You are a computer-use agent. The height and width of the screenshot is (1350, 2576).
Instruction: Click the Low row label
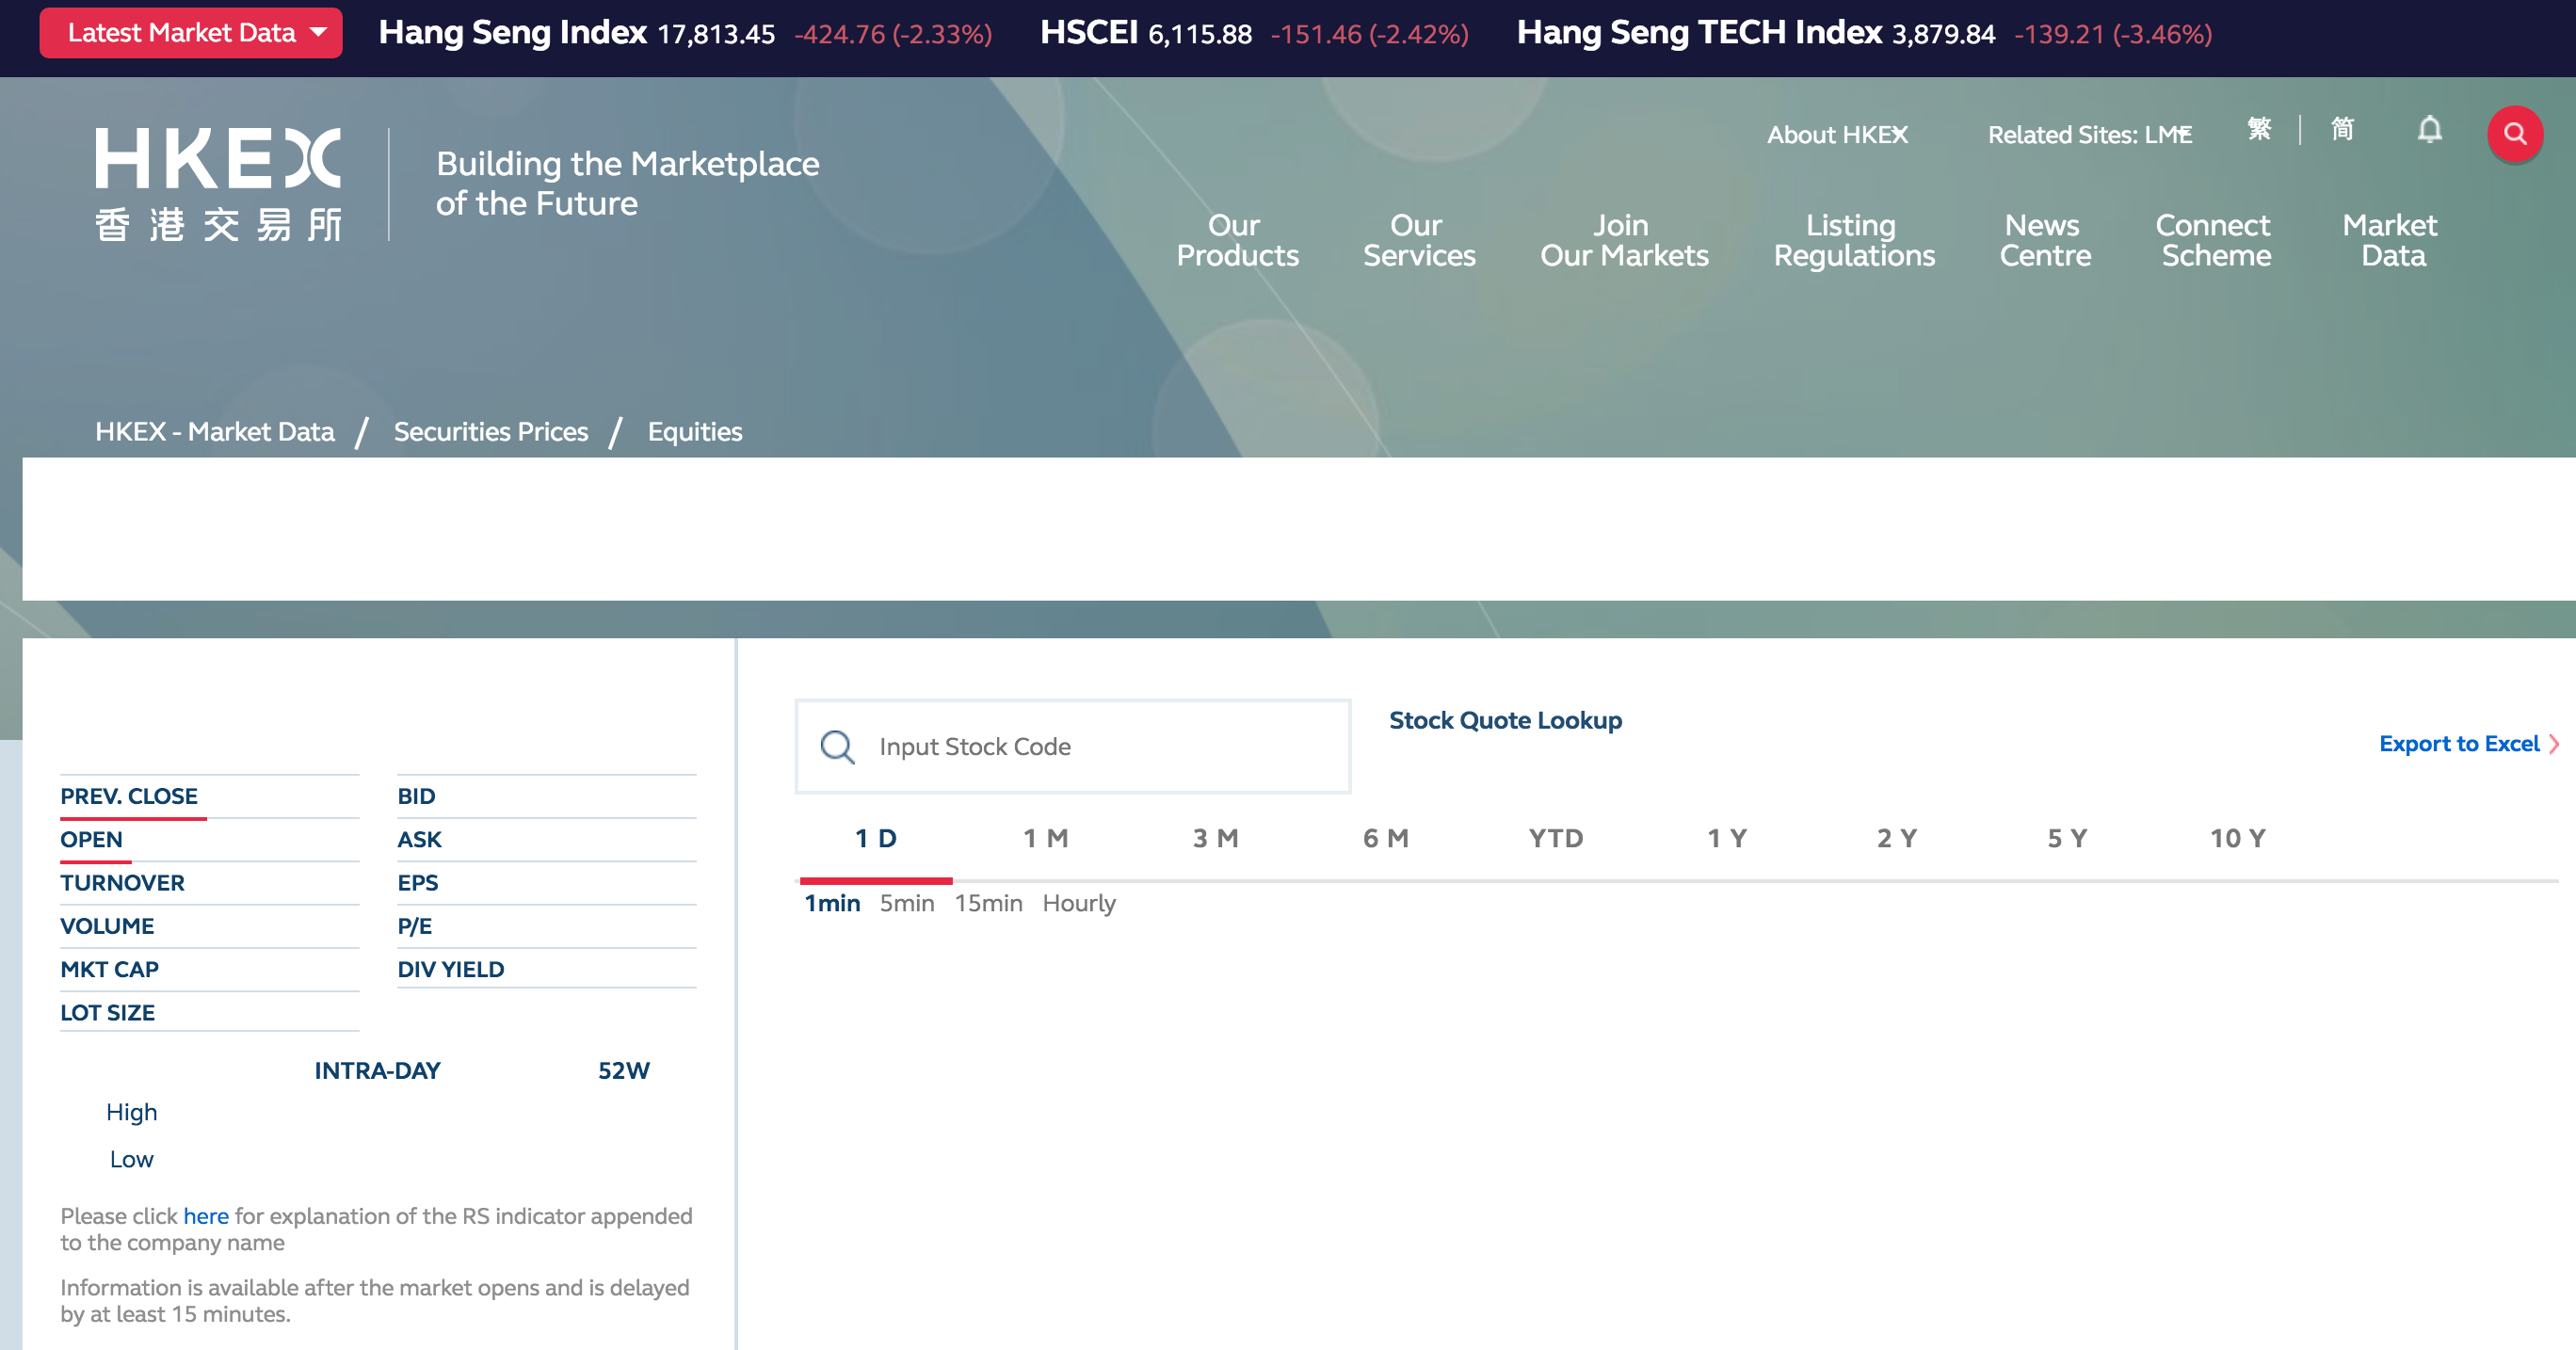pos(131,1159)
